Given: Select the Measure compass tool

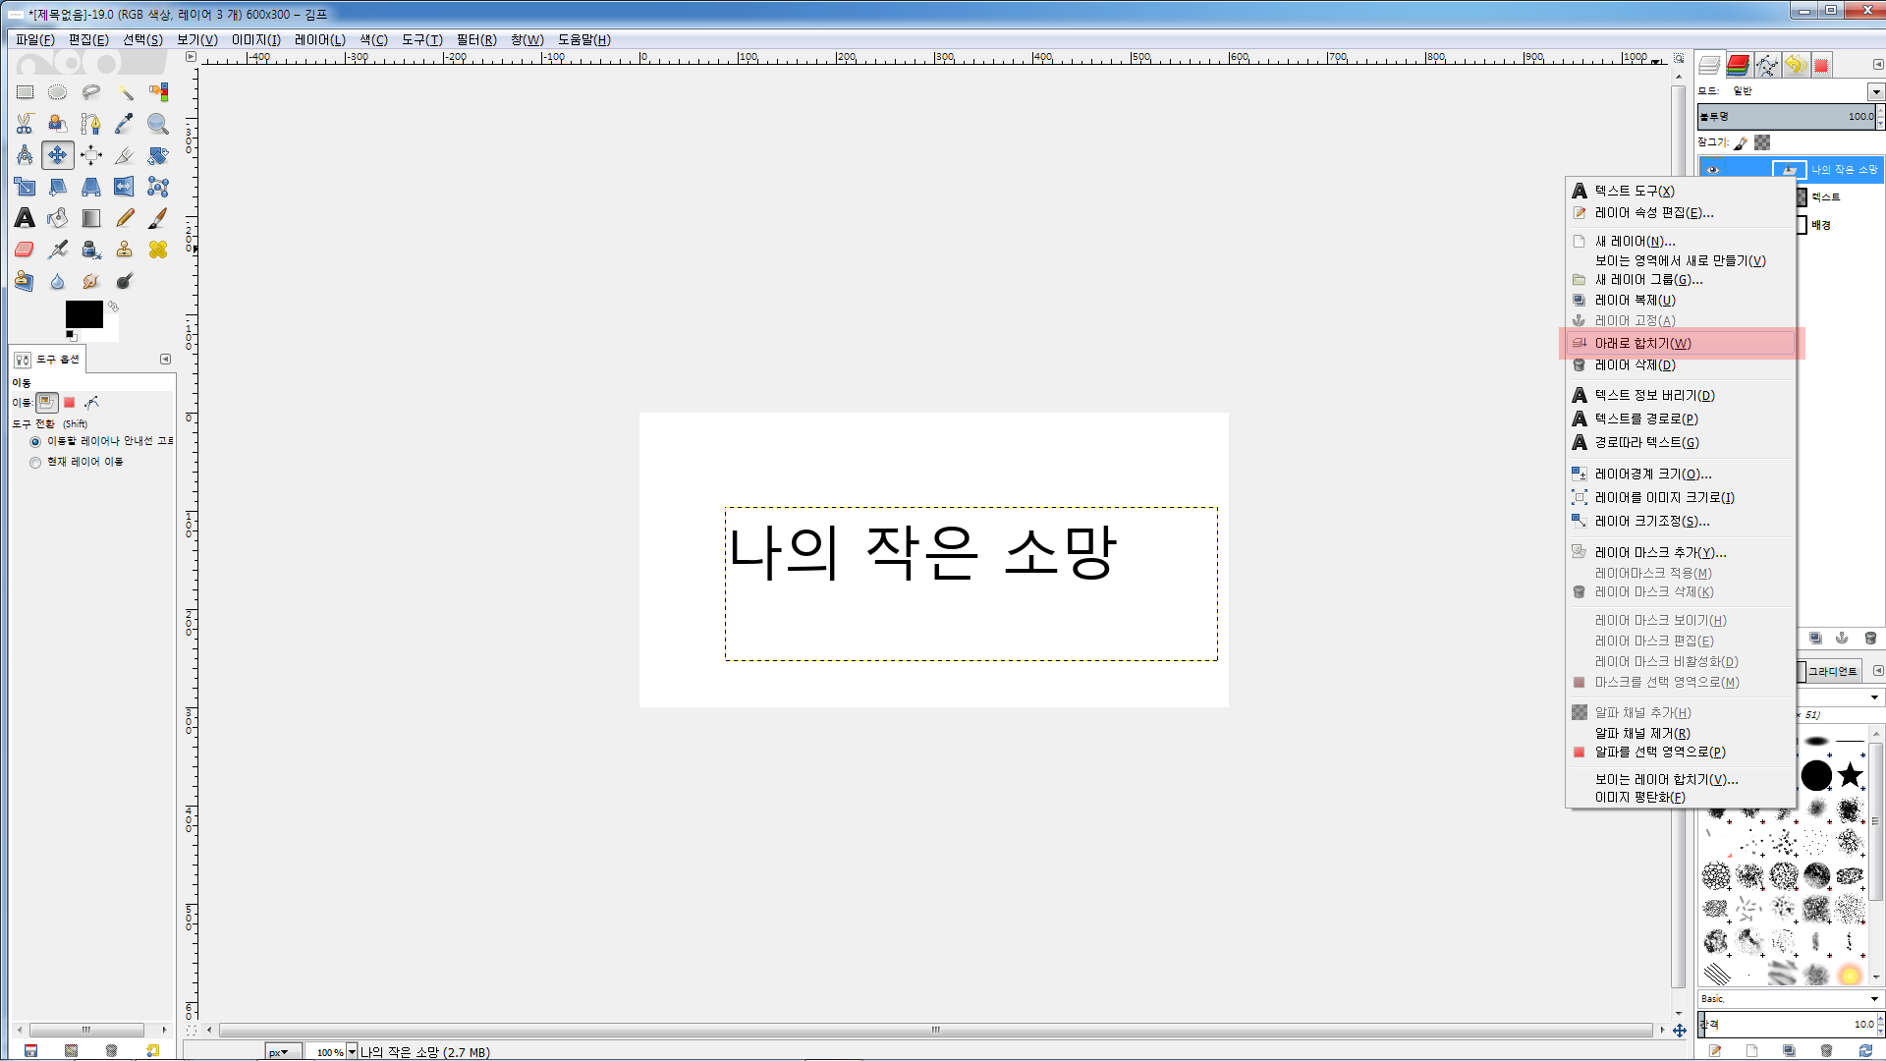Looking at the screenshot, I should (25, 155).
